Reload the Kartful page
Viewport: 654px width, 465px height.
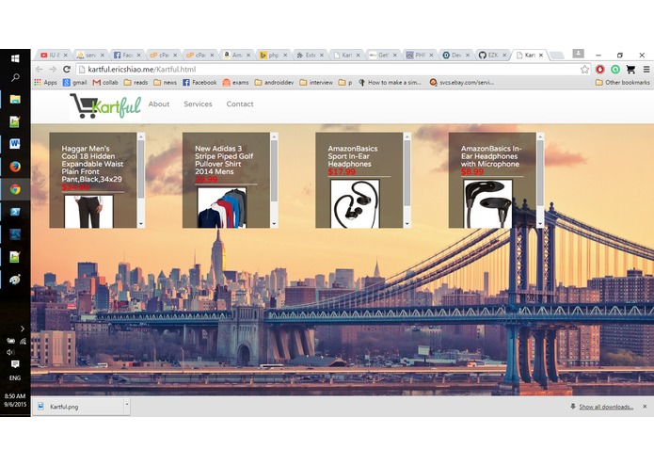(x=66, y=70)
